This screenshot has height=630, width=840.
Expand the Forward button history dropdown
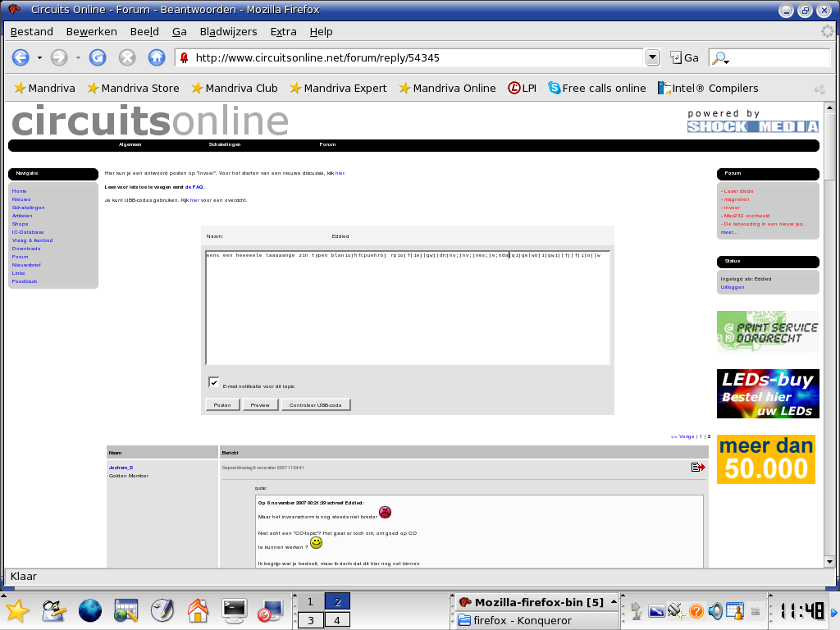point(78,57)
